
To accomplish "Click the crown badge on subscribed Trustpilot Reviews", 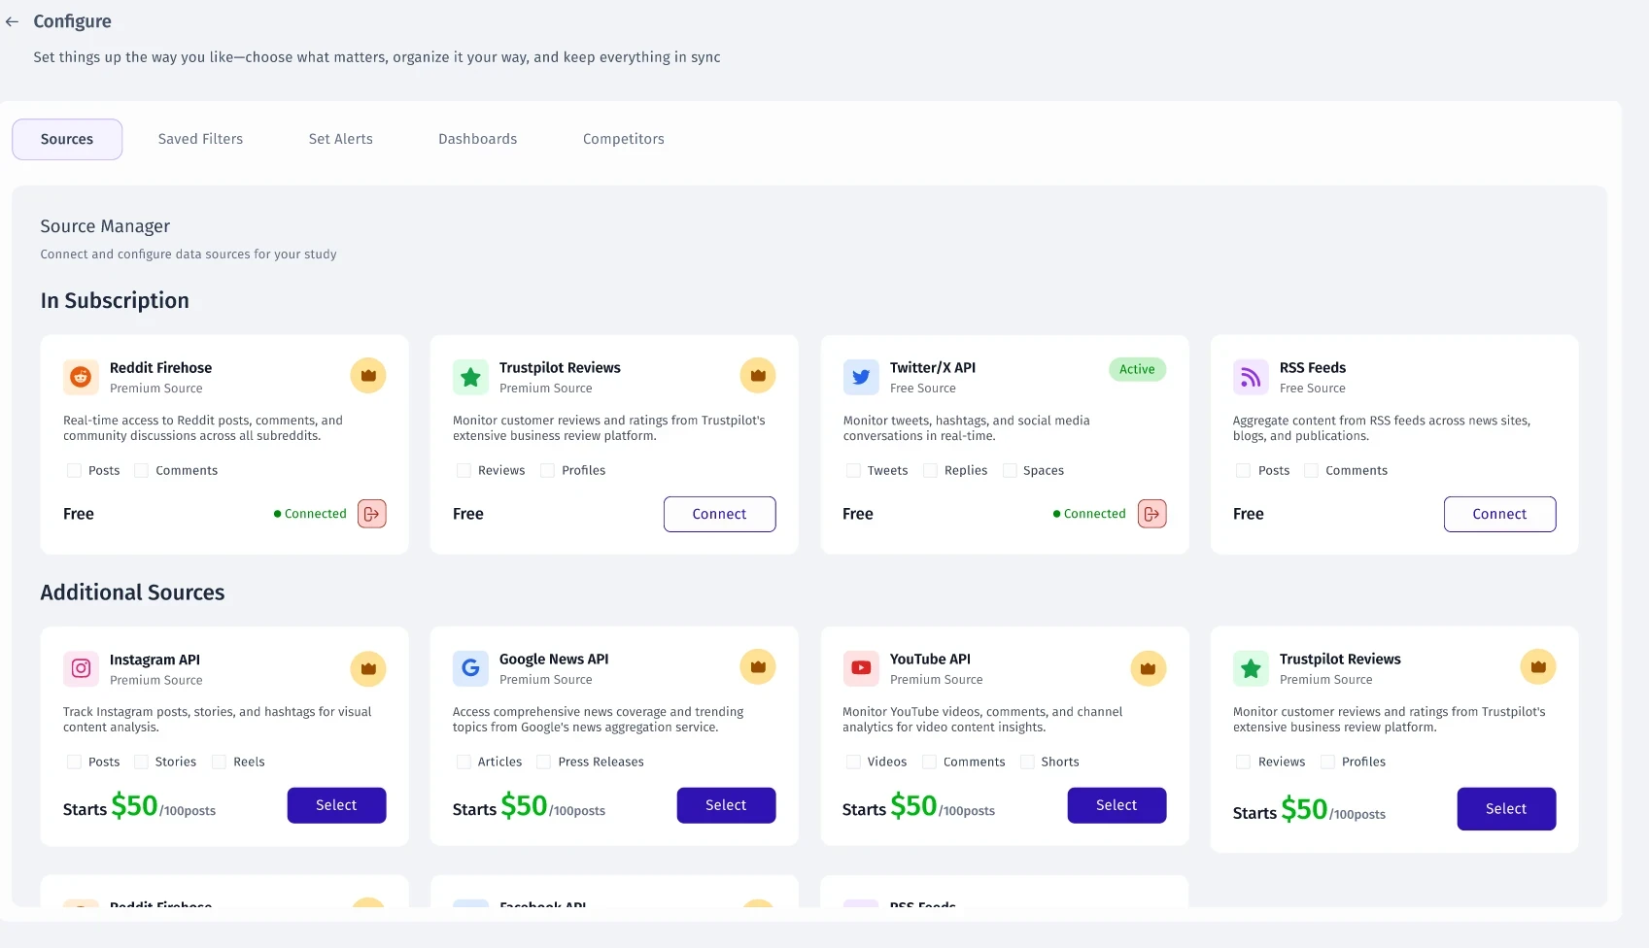I will pyautogui.click(x=758, y=375).
